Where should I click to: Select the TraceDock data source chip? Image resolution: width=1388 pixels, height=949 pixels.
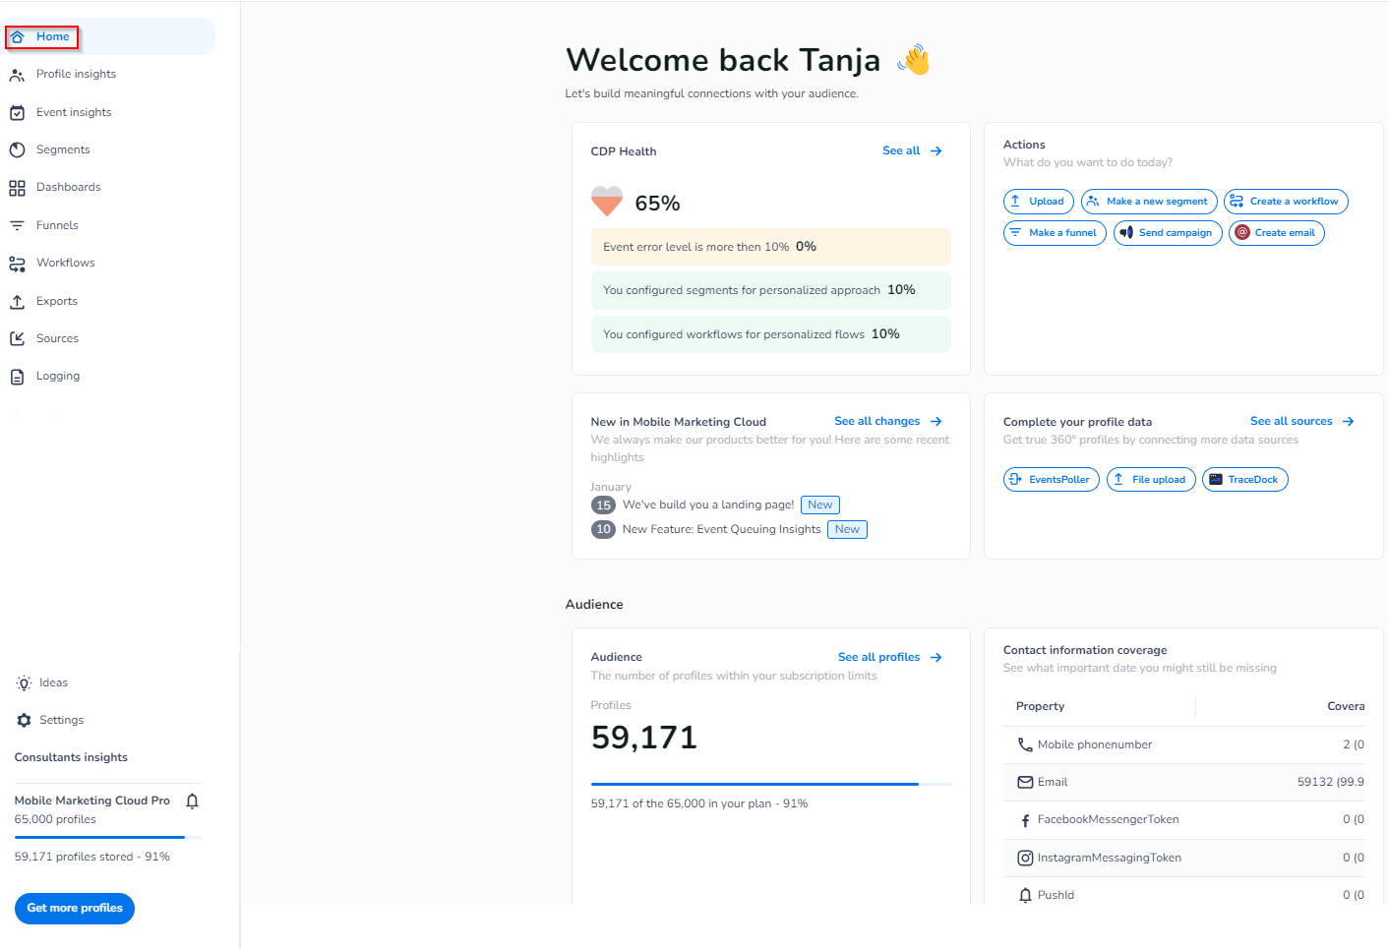pyautogui.click(x=1244, y=480)
